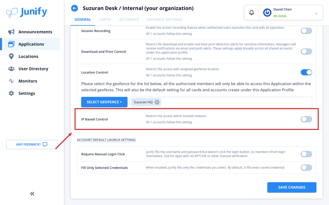The image size is (329, 205).
Task: Switch to the Cards tab
Action: pyautogui.click(x=105, y=19)
